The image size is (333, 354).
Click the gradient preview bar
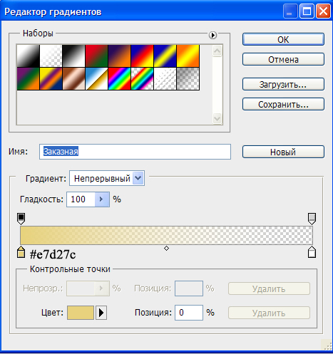click(166, 235)
